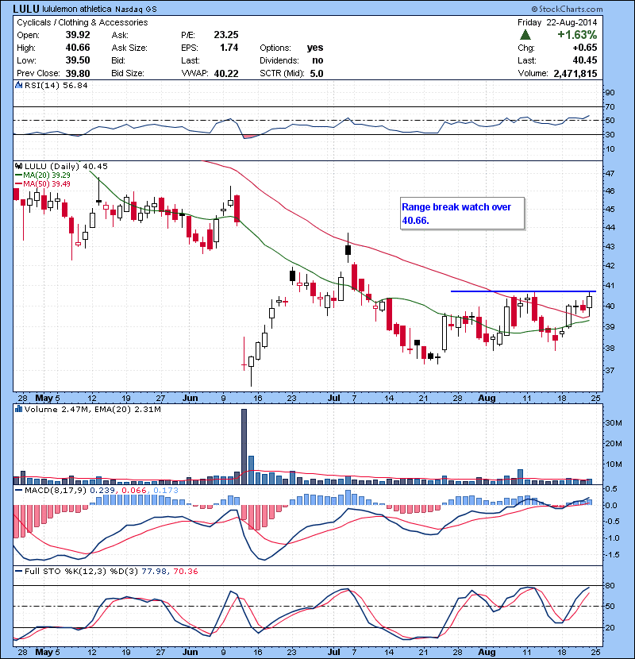Screen dimensions: 635x659
Task: Click the EPS value 1.74
Action: point(229,48)
